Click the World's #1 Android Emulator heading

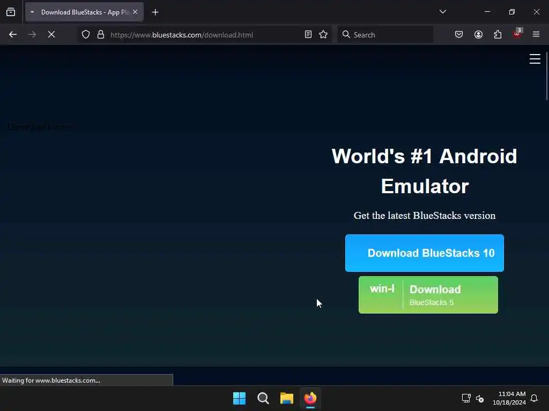[425, 171]
